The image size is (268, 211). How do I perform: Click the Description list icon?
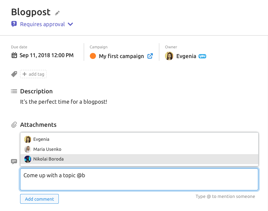point(14,91)
